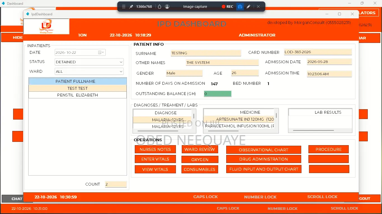Open the FLUID INPUT AND OUTPUT CHART
The height and width of the screenshot is (214, 382).
point(264,169)
